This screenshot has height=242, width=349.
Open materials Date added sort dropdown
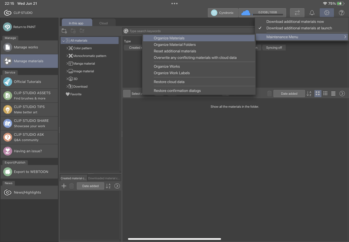click(289, 94)
